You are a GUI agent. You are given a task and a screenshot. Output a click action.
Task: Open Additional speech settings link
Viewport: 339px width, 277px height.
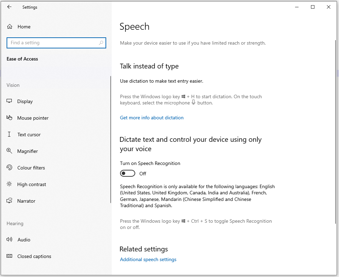click(148, 259)
